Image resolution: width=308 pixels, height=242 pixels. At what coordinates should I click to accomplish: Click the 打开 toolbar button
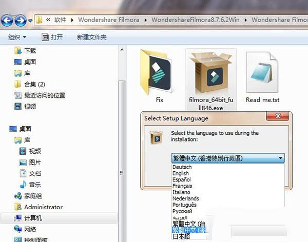tap(52, 37)
